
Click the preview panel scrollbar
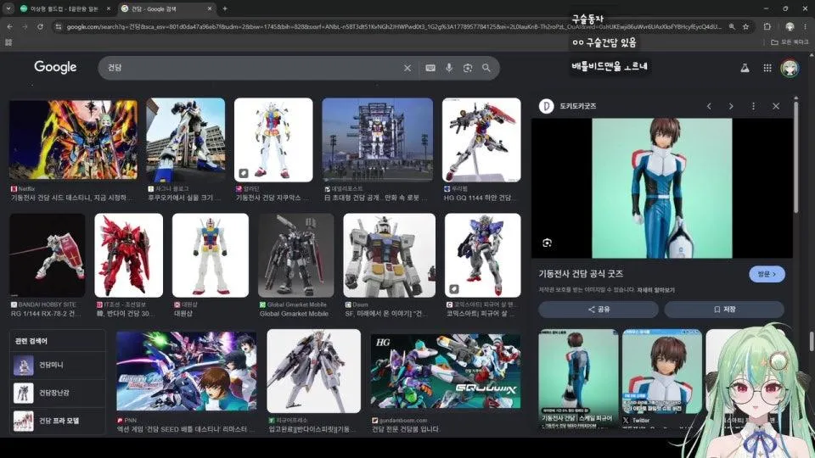[795, 156]
